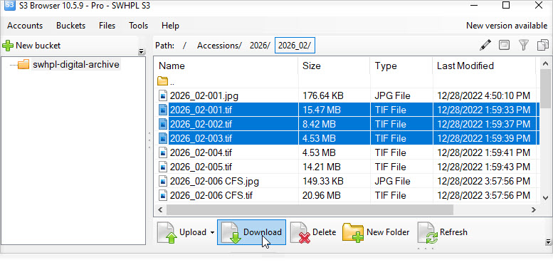The width and height of the screenshot is (553, 265).
Task: Click file icon of 2026_02-003.tif
Action: (162, 138)
